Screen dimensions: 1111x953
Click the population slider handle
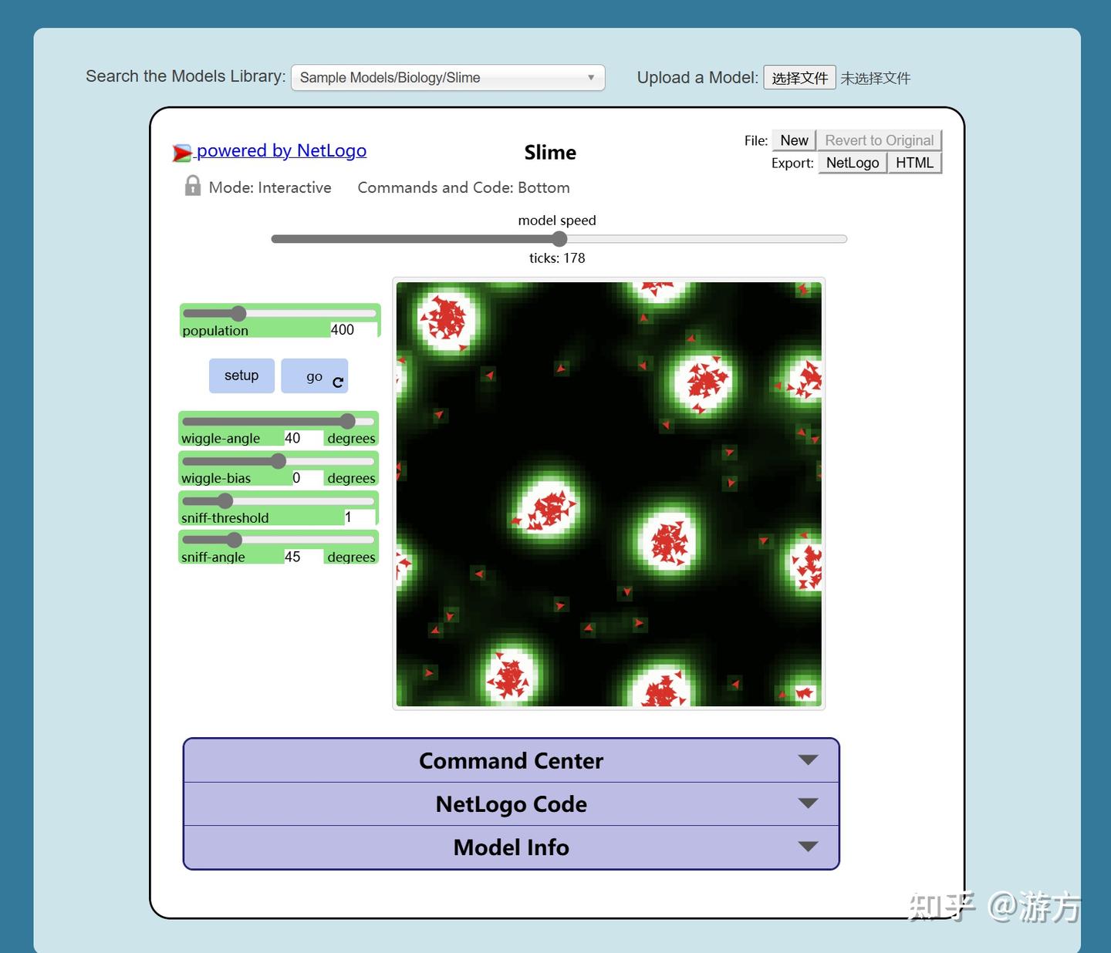(238, 313)
